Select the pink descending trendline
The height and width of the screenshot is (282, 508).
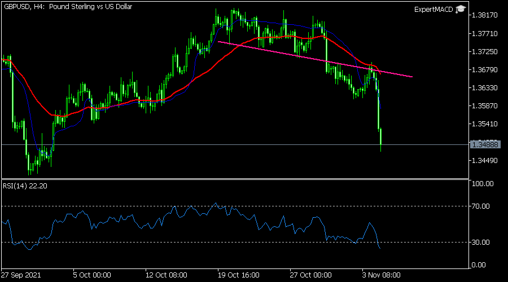point(315,59)
